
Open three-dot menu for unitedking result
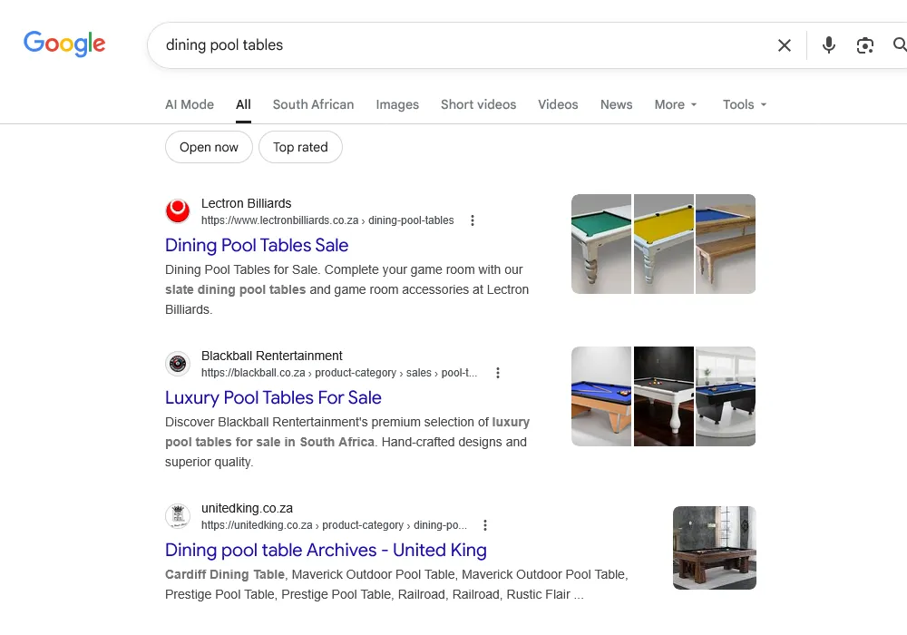485,525
